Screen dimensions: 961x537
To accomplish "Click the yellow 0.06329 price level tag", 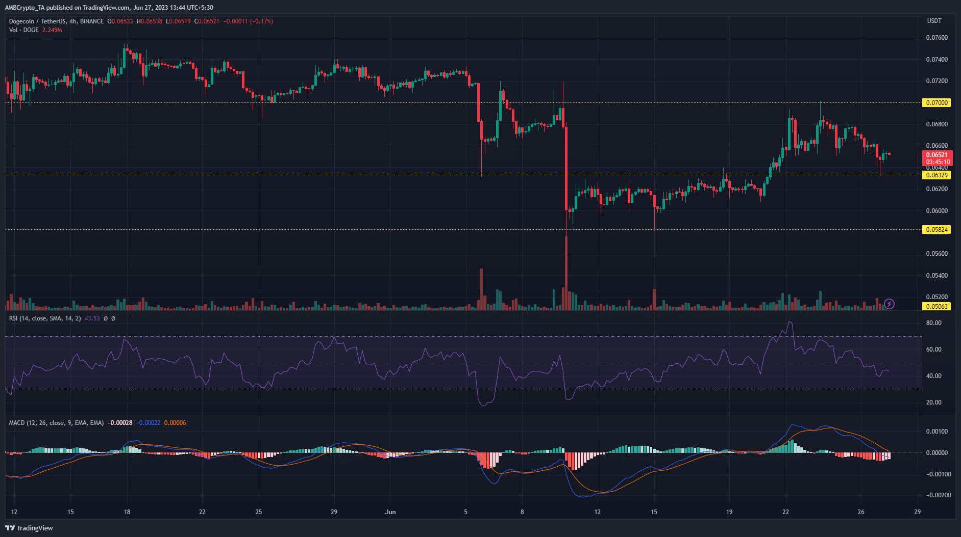I will 937,175.
